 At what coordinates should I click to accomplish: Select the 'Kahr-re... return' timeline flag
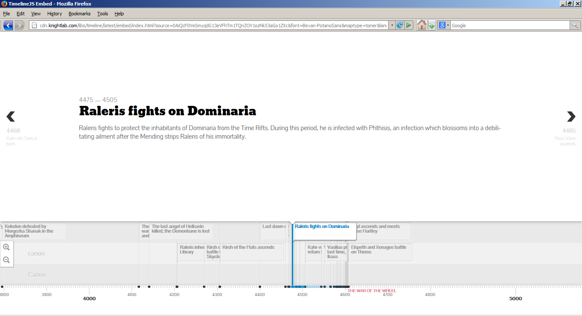(314, 252)
